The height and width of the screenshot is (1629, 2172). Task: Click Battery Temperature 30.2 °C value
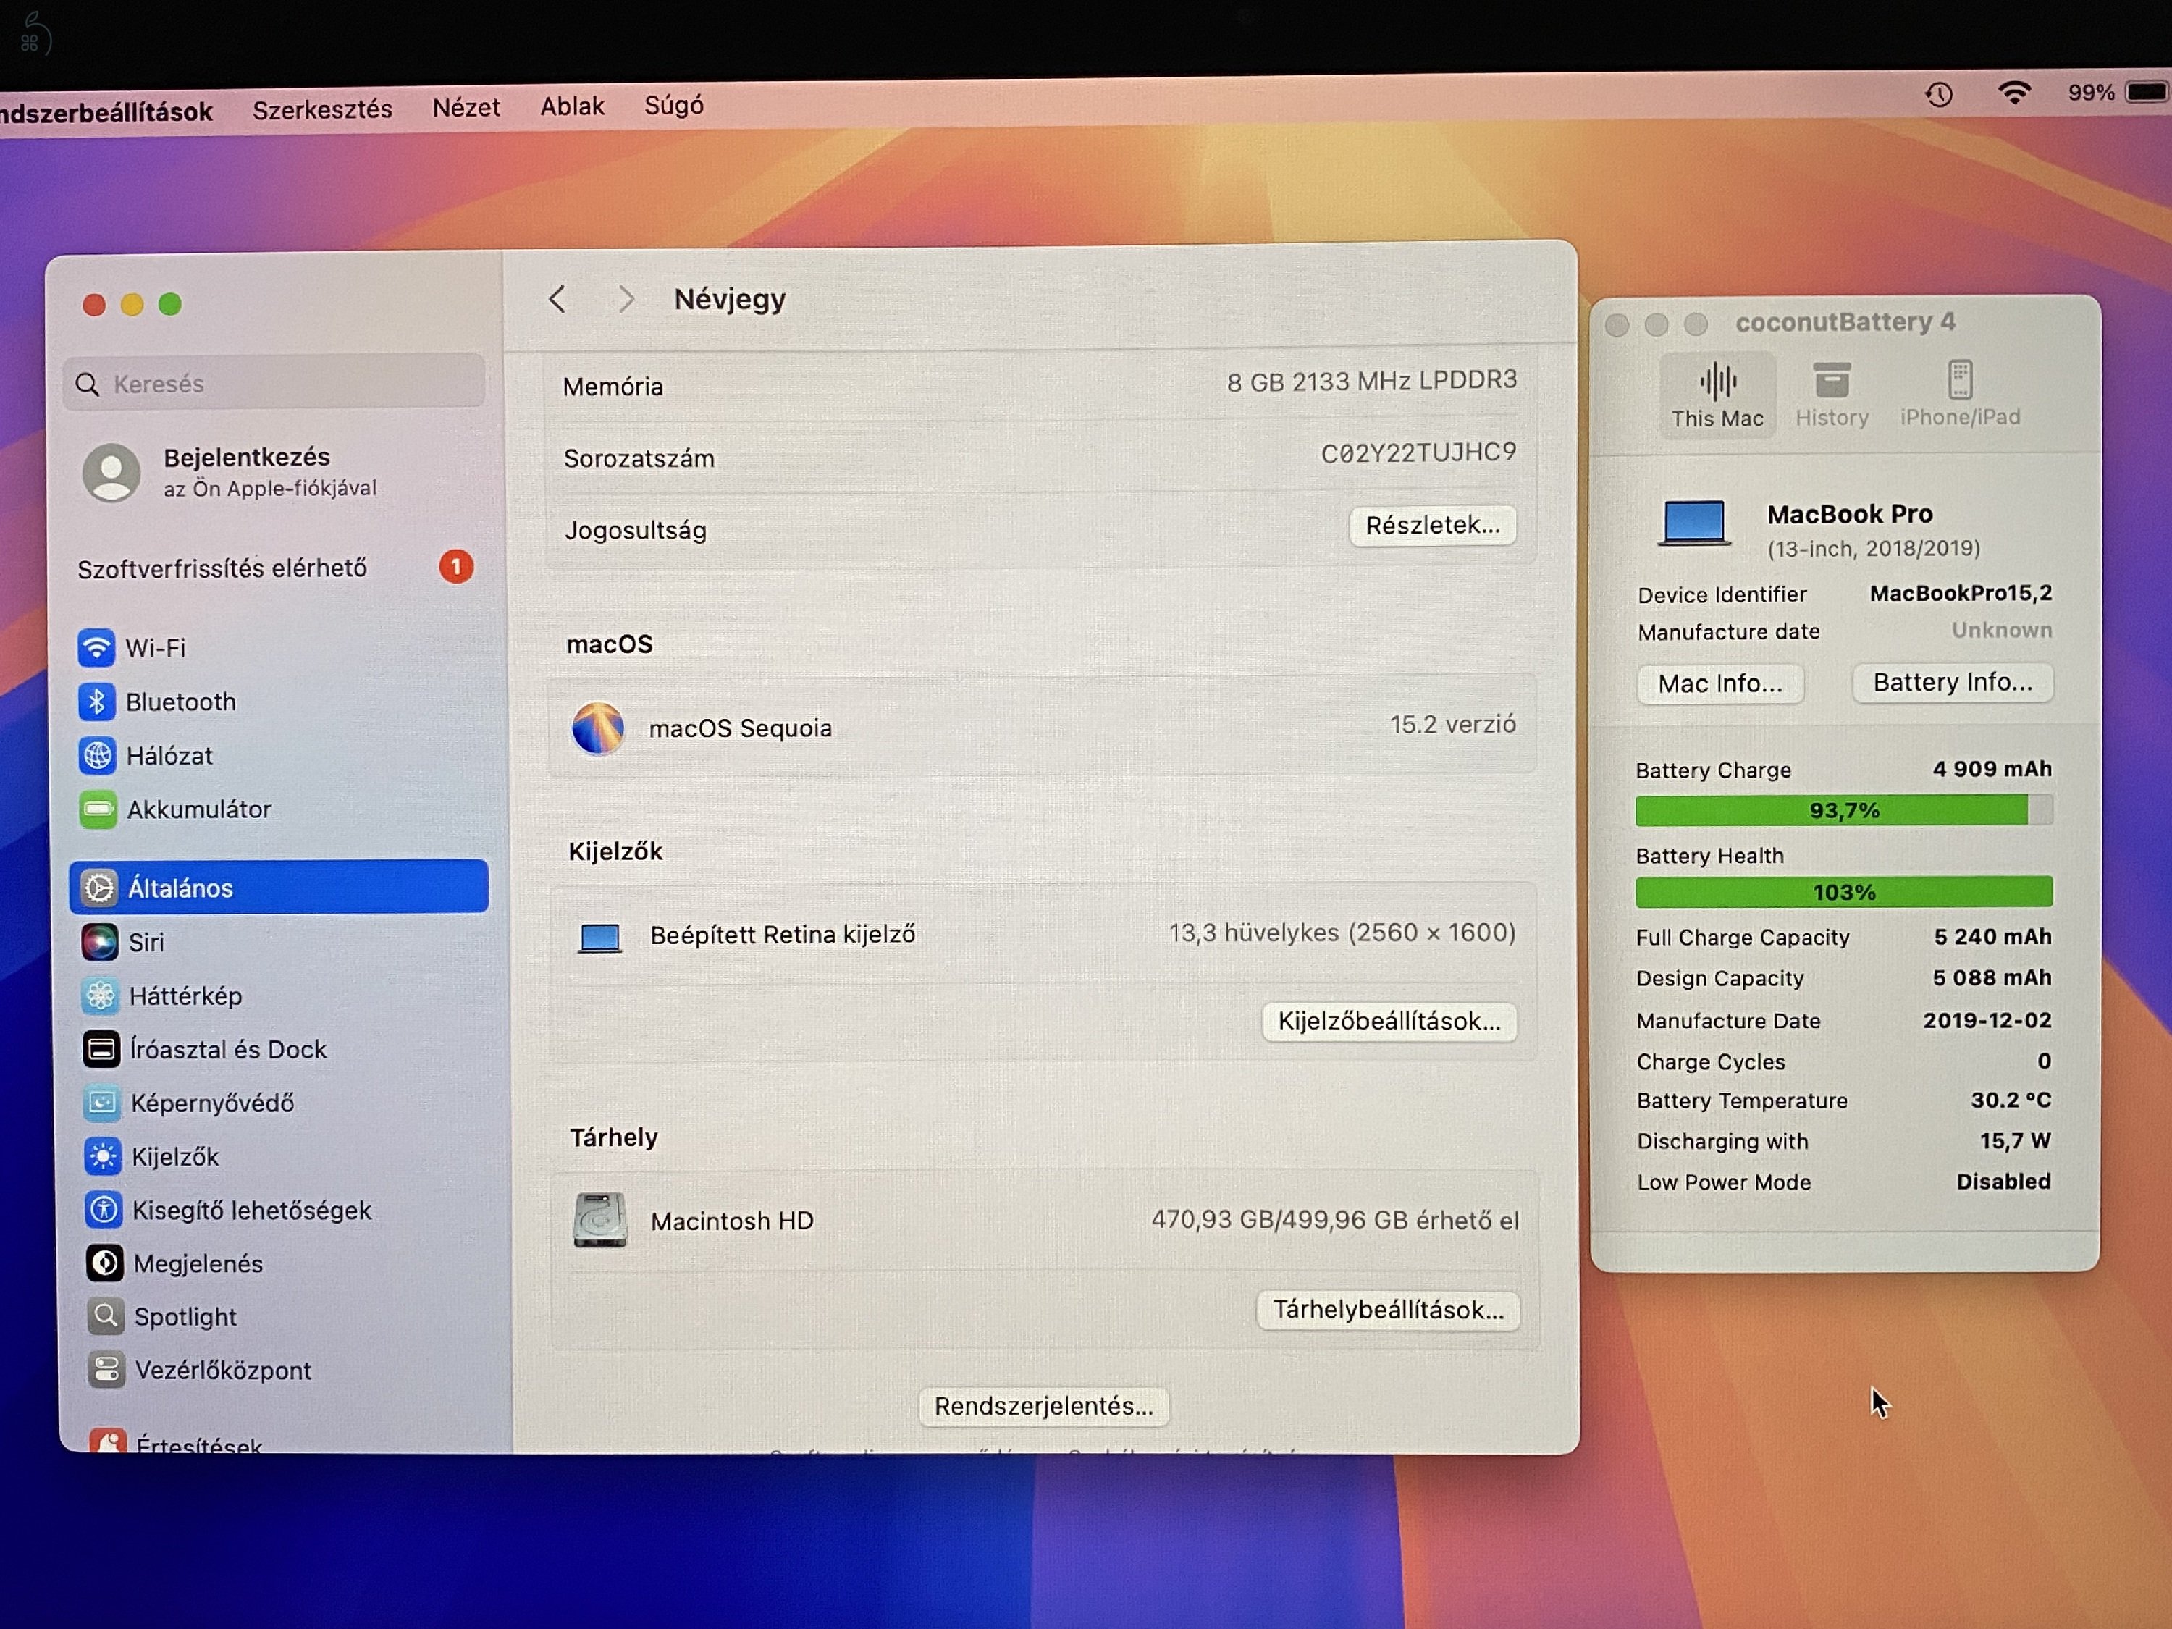tap(2010, 1100)
